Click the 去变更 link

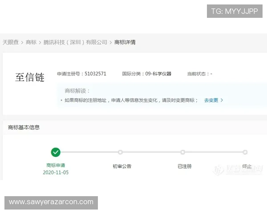(211, 100)
